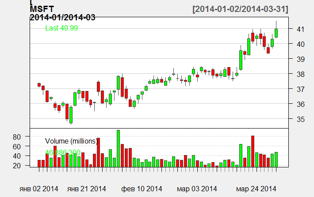The height and width of the screenshot is (197, 314).
Task: Click volume axis label 80
Action: 17,137
